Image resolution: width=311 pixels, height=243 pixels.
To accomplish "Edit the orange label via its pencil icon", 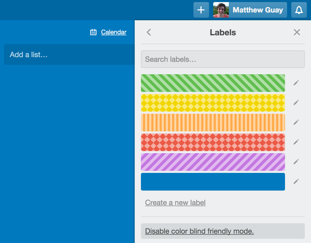I will (296, 122).
